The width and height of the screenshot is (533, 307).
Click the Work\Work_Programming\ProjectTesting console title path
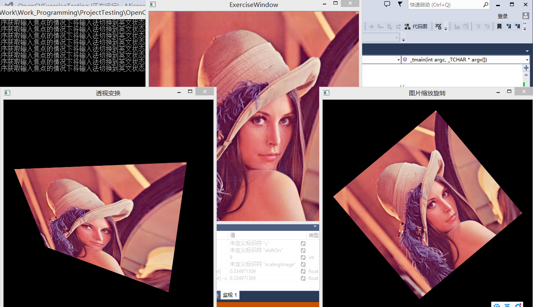coord(73,12)
